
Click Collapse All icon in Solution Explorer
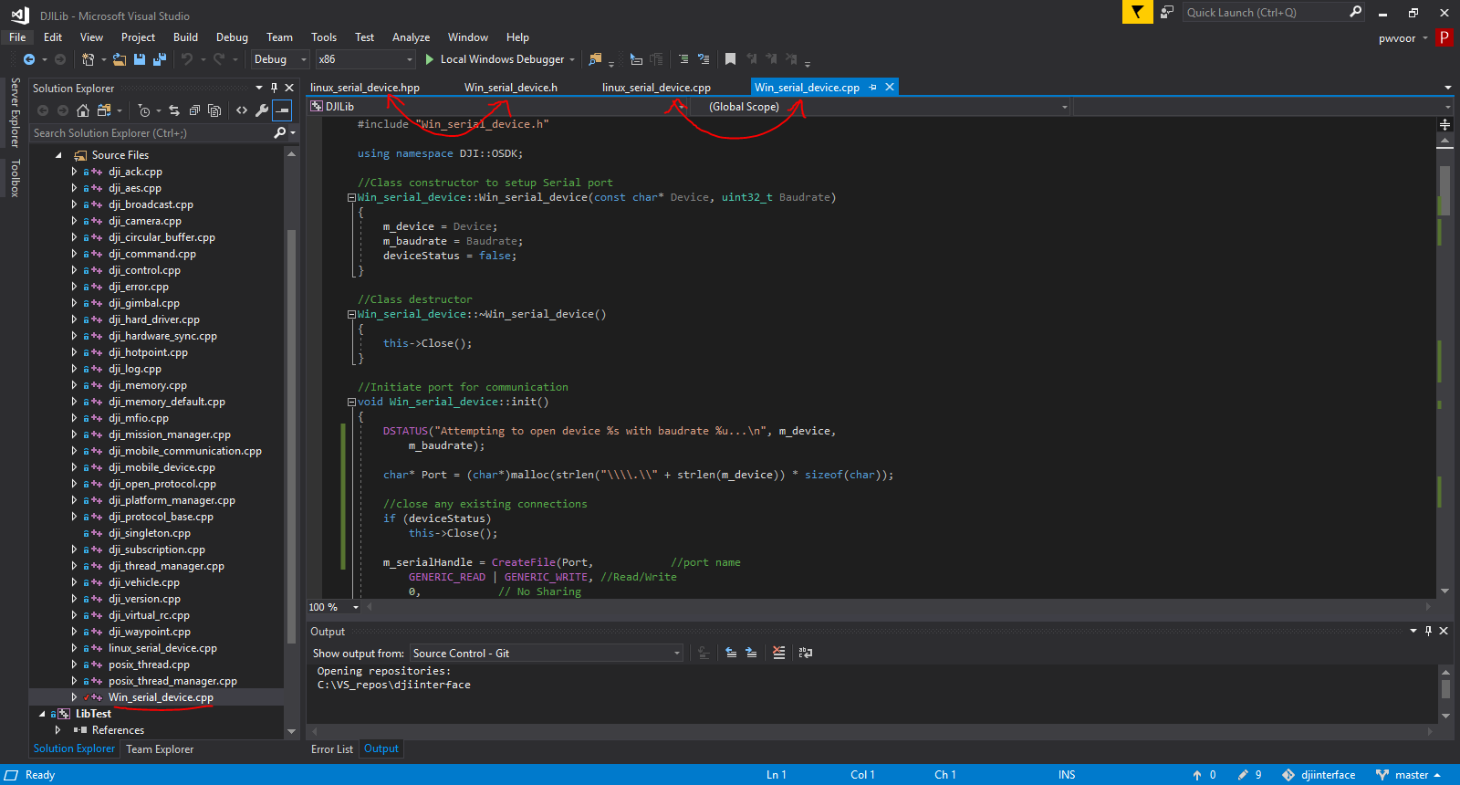(194, 110)
